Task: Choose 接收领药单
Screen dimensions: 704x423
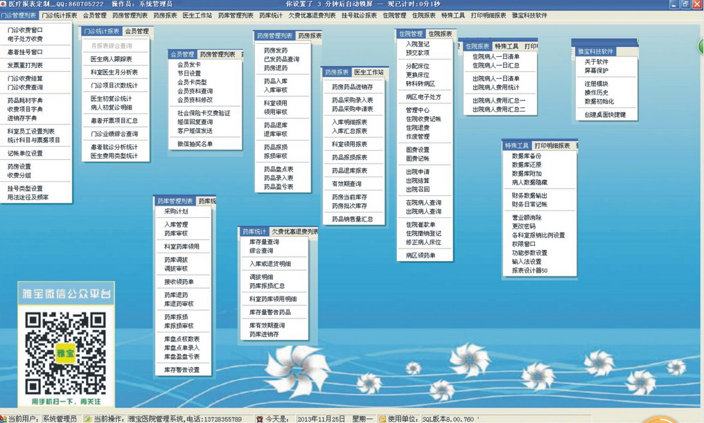Action: click(x=179, y=282)
